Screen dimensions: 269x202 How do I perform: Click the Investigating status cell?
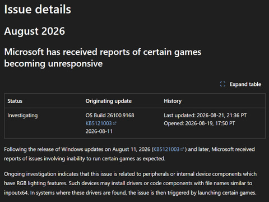point(22,116)
